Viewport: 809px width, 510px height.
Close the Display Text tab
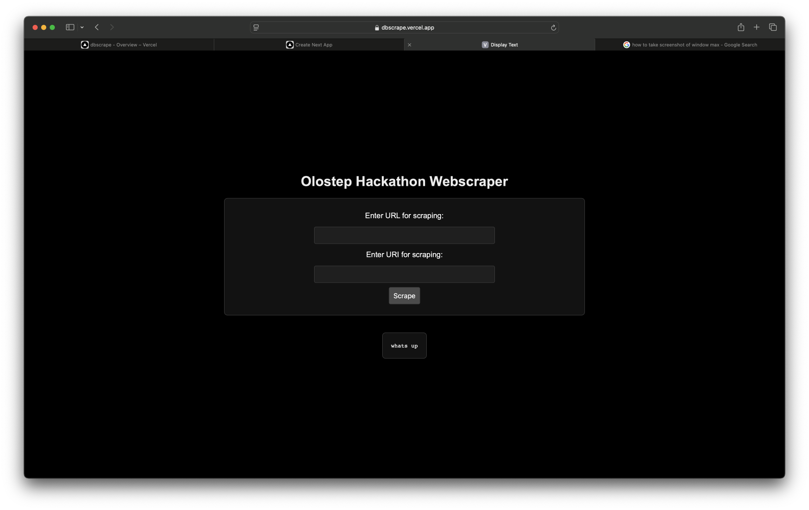[409, 45]
